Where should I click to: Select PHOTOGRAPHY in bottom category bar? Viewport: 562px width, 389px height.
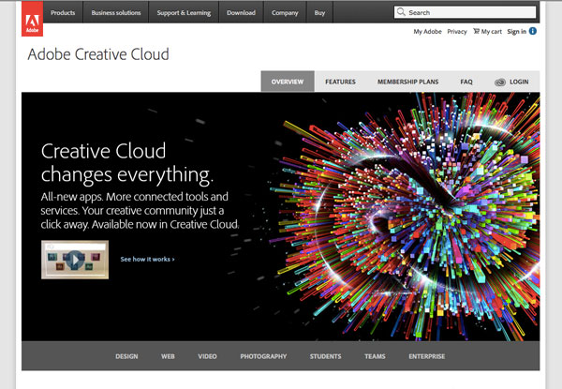click(263, 356)
